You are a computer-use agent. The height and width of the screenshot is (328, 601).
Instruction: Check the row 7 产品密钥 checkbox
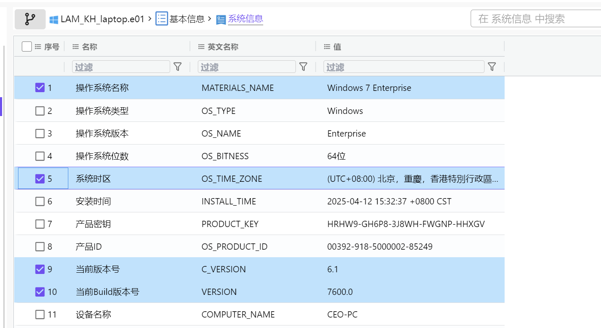40,224
